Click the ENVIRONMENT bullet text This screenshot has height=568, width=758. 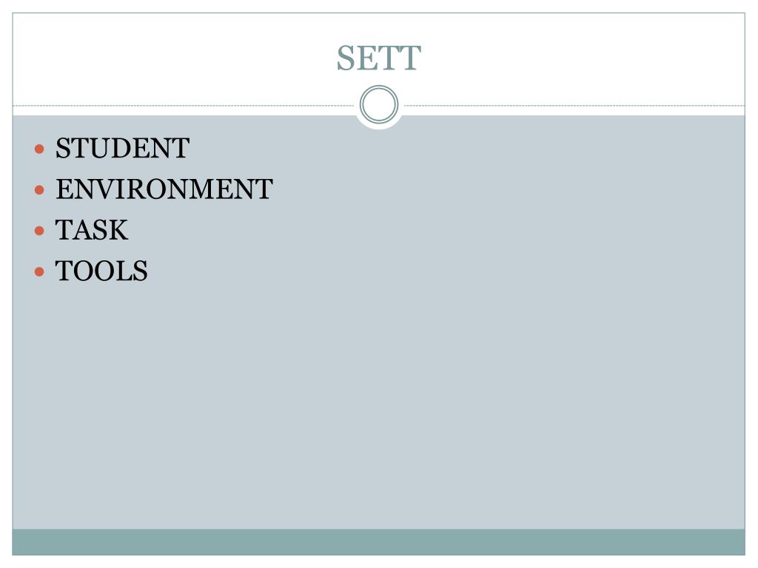tap(164, 189)
